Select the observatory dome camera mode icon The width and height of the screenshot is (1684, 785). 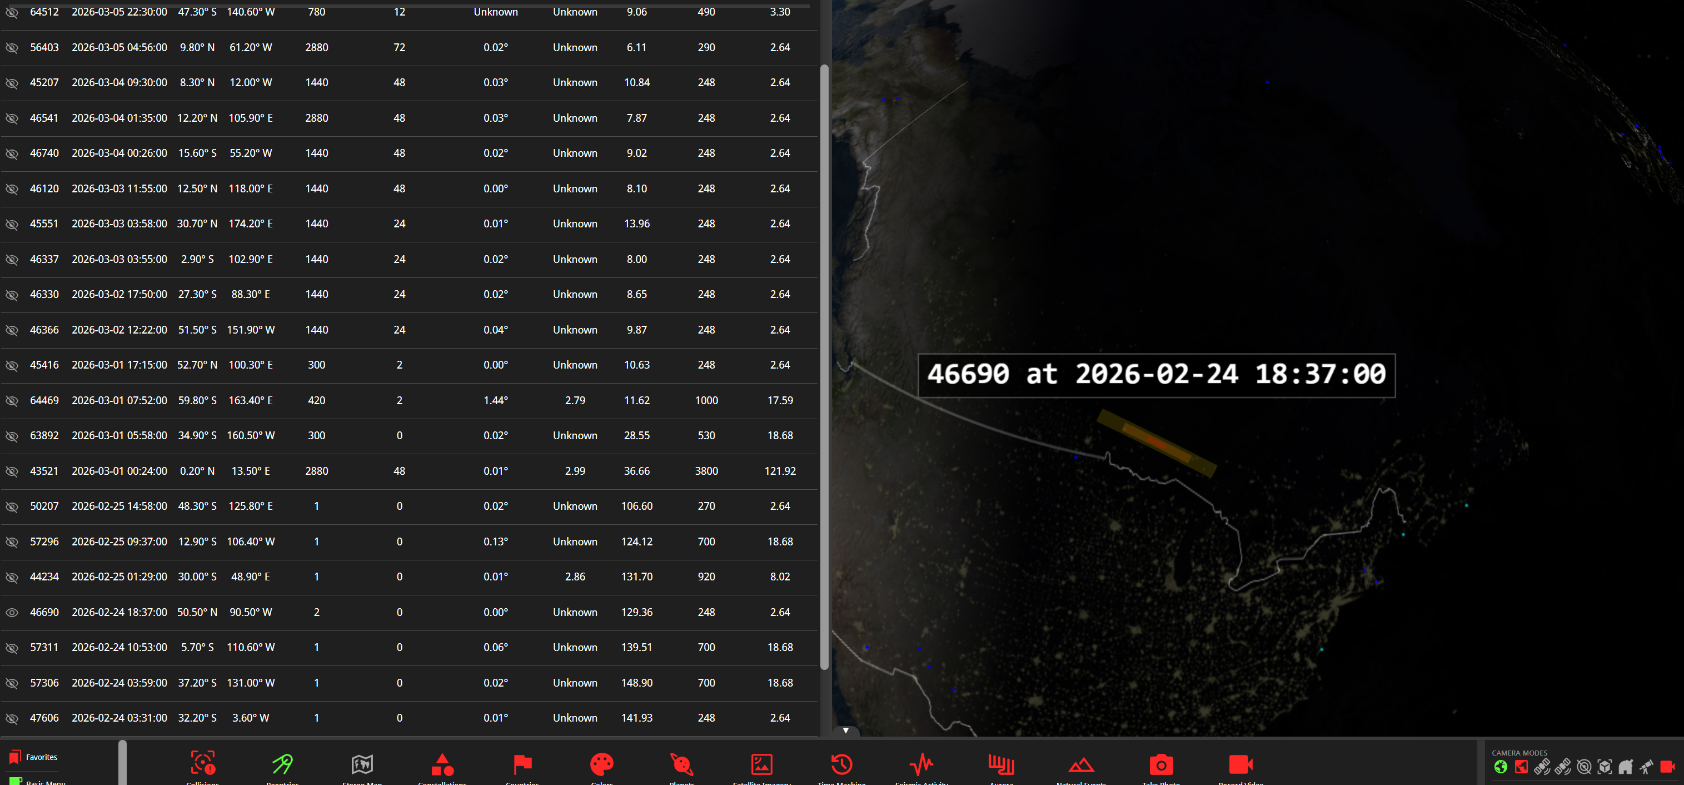point(1626,767)
